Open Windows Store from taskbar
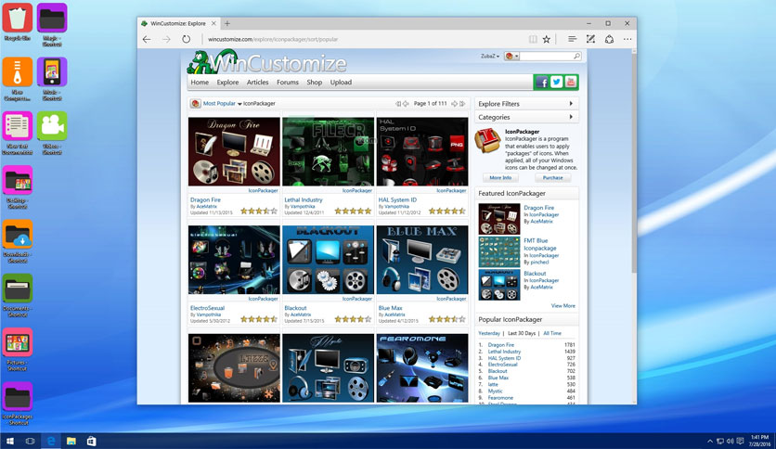This screenshot has width=776, height=449. pyautogui.click(x=92, y=441)
